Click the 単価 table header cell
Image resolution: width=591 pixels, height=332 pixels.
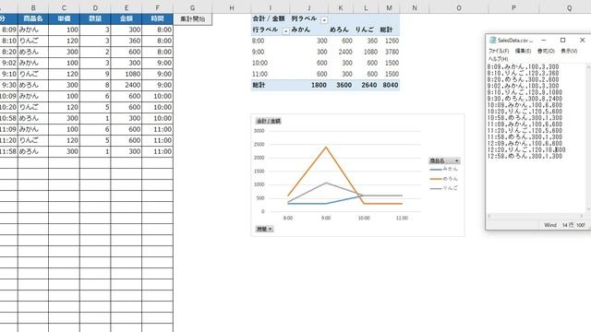(x=64, y=18)
